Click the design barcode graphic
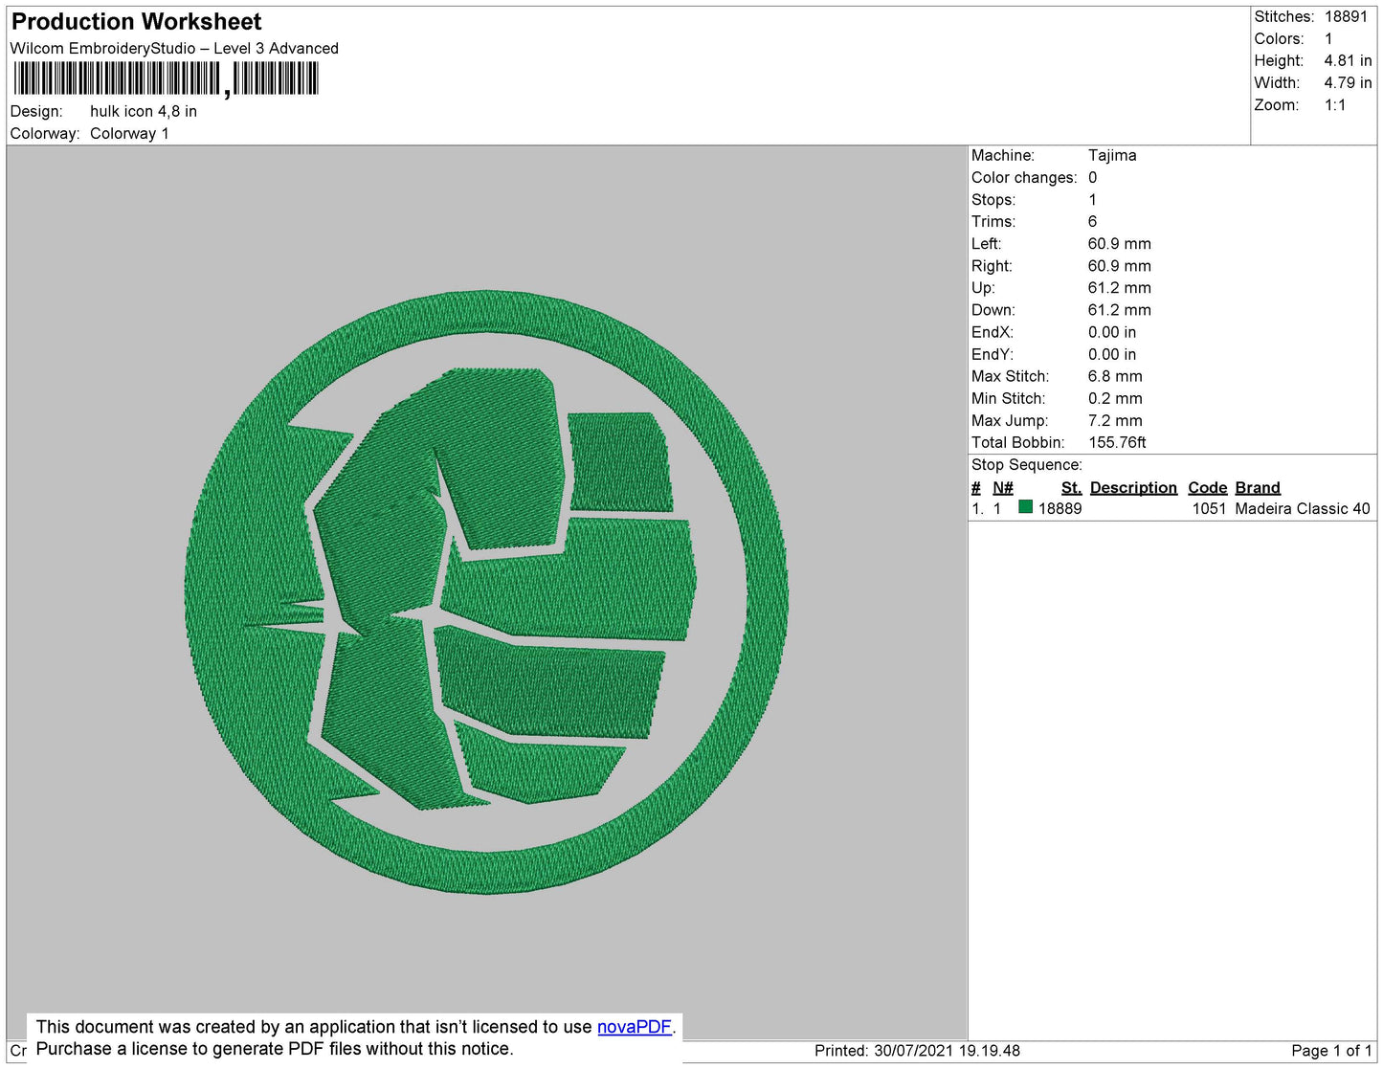 [166, 78]
